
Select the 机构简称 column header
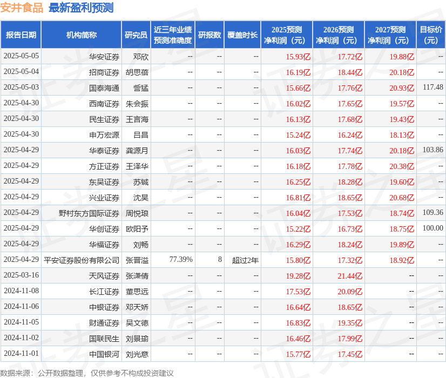[x=82, y=35]
